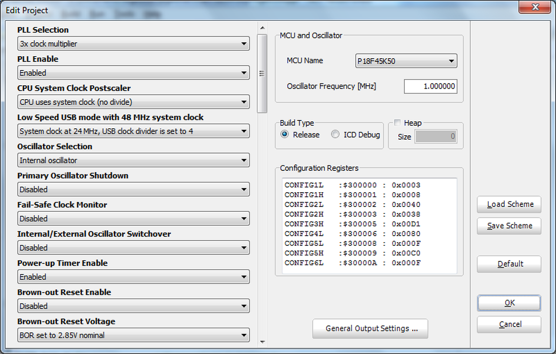Click the settings list scroll up arrow
556x354 pixels.
pyautogui.click(x=262, y=29)
